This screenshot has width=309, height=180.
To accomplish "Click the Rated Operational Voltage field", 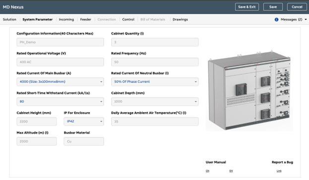I will point(60,62).
